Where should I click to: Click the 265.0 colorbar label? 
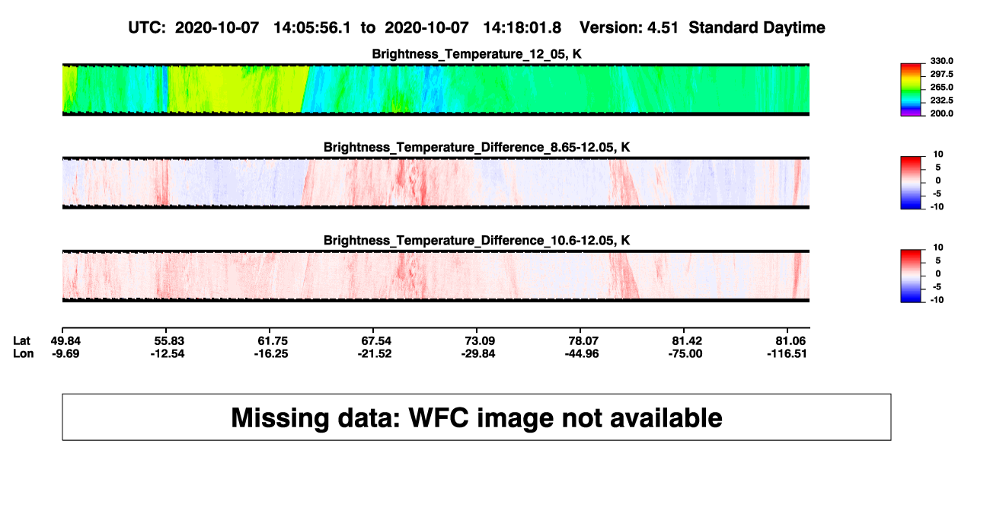tap(941, 87)
